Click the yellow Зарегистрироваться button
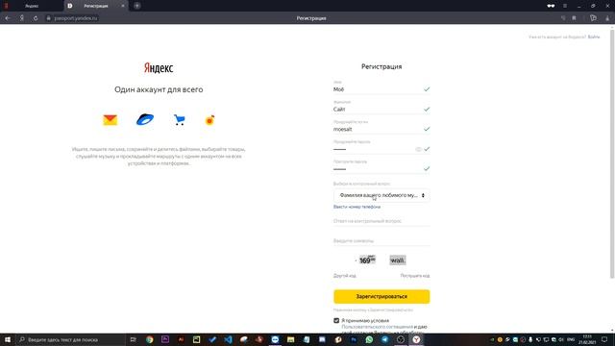615x346 pixels. point(381,297)
